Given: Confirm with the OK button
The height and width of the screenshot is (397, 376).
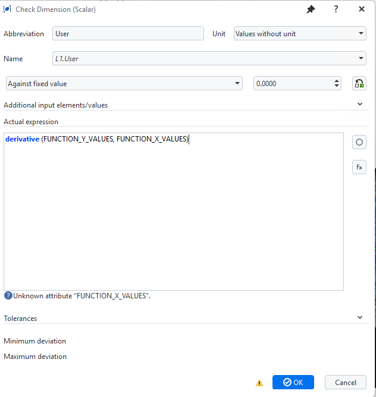Looking at the screenshot, I should 293,382.
